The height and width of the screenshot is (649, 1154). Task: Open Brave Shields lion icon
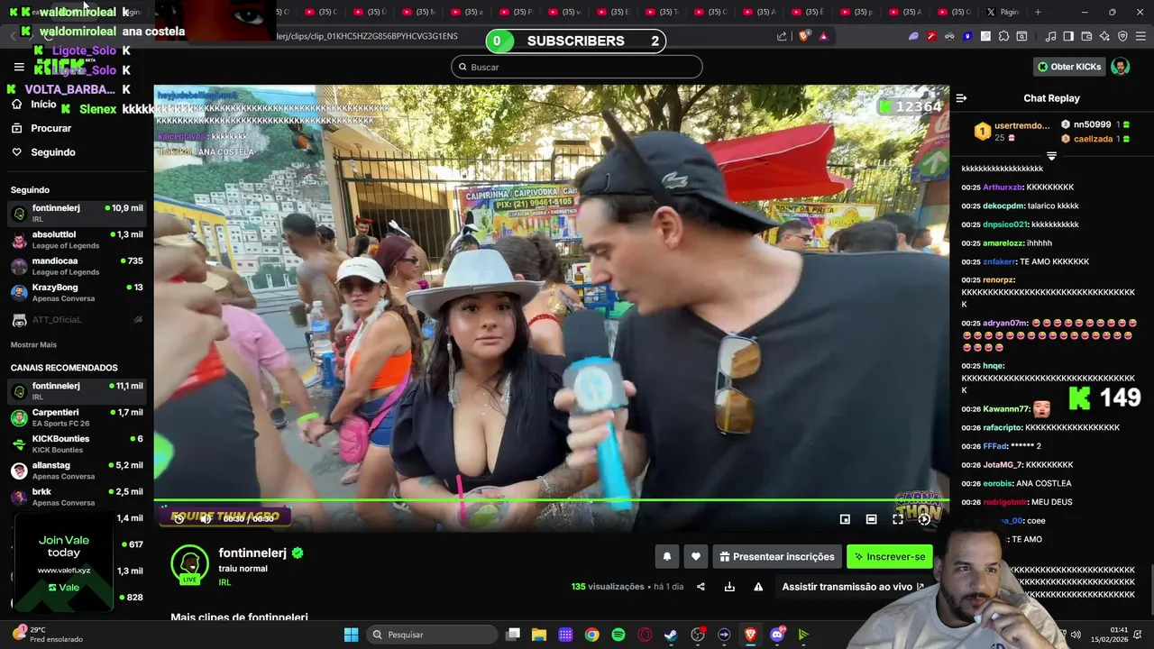pos(802,36)
